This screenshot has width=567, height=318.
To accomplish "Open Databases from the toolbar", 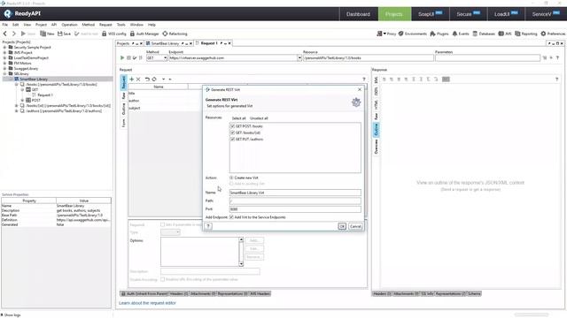I will tap(484, 34).
